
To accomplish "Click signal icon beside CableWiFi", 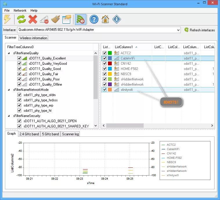I will (116, 58).
